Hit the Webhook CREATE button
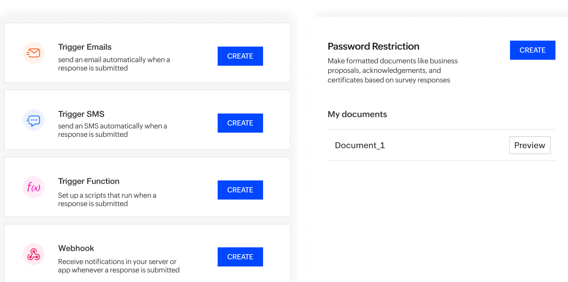The height and width of the screenshot is (282, 568). 240,257
